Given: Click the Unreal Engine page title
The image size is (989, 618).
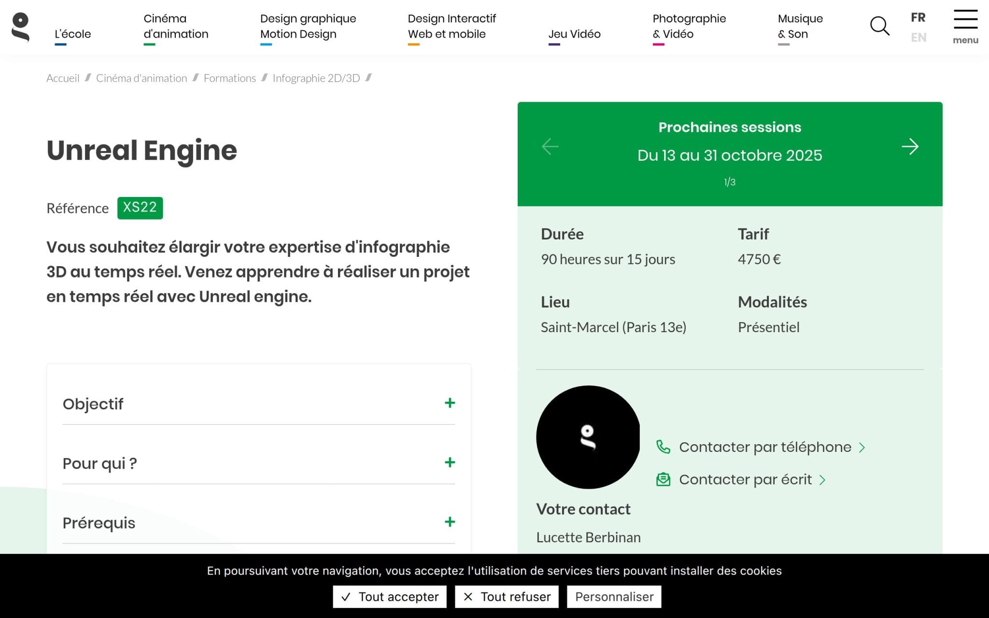Looking at the screenshot, I should [x=141, y=150].
